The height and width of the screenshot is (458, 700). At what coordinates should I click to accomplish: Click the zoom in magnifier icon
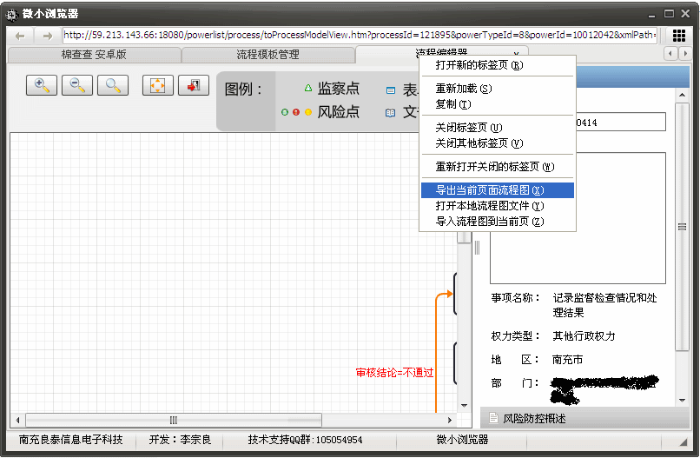42,85
